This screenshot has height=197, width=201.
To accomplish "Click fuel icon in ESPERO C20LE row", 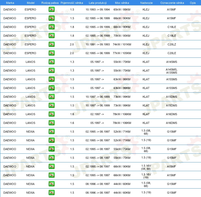I will coord(51,53).
